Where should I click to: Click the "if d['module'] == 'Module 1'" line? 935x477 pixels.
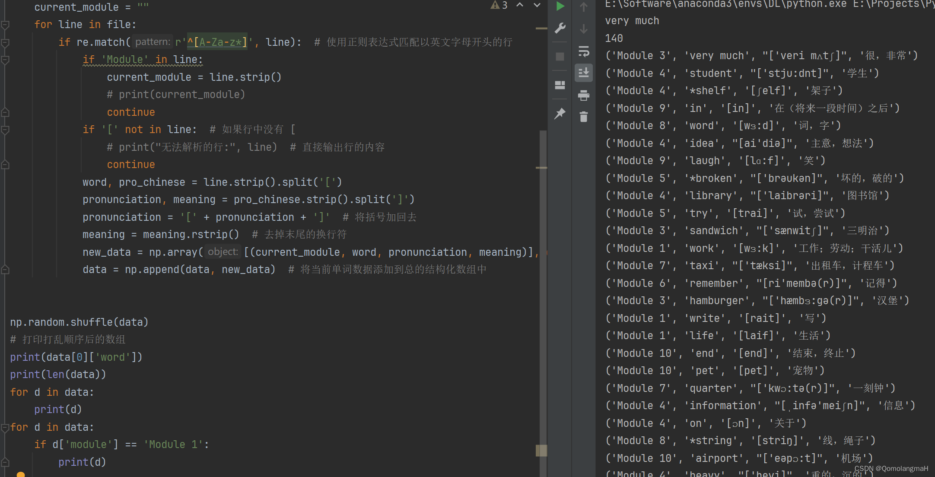[122, 445]
